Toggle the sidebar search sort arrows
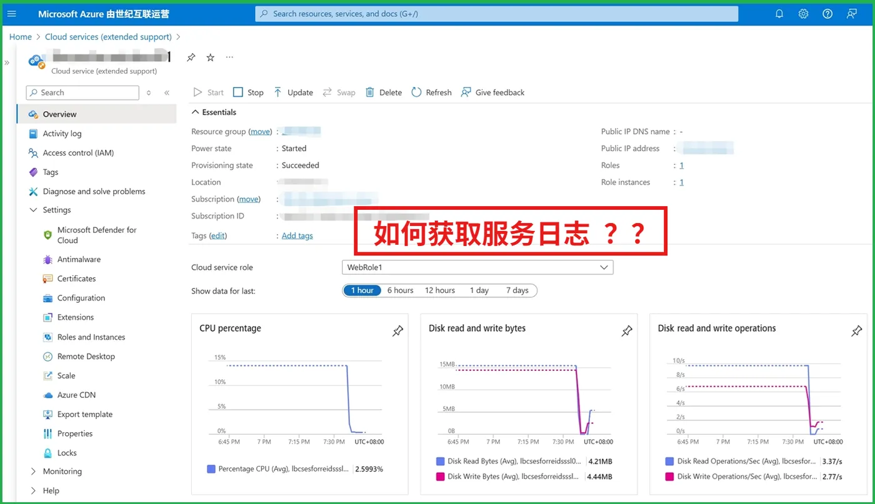875x504 pixels. click(x=149, y=92)
